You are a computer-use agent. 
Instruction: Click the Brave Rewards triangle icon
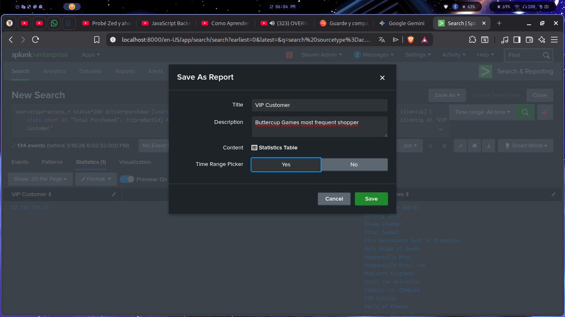pos(424,40)
